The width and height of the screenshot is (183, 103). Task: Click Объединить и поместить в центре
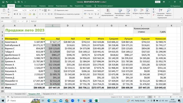pos(67,14)
